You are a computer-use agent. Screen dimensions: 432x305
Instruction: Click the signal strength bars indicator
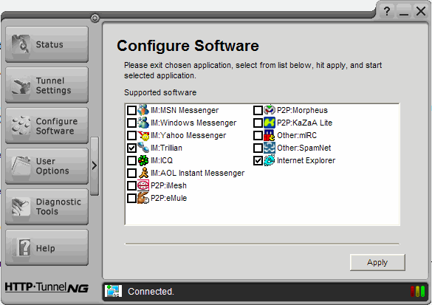417,291
